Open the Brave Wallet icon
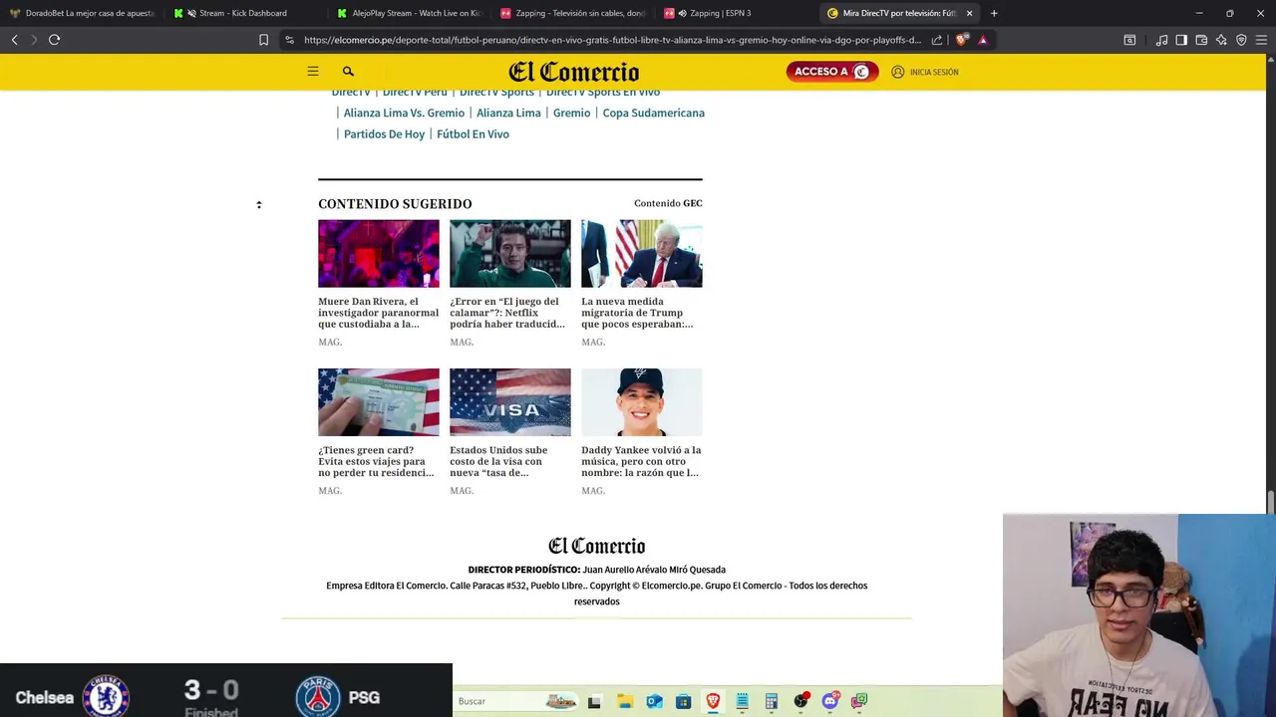The width and height of the screenshot is (1276, 717). (x=1201, y=40)
